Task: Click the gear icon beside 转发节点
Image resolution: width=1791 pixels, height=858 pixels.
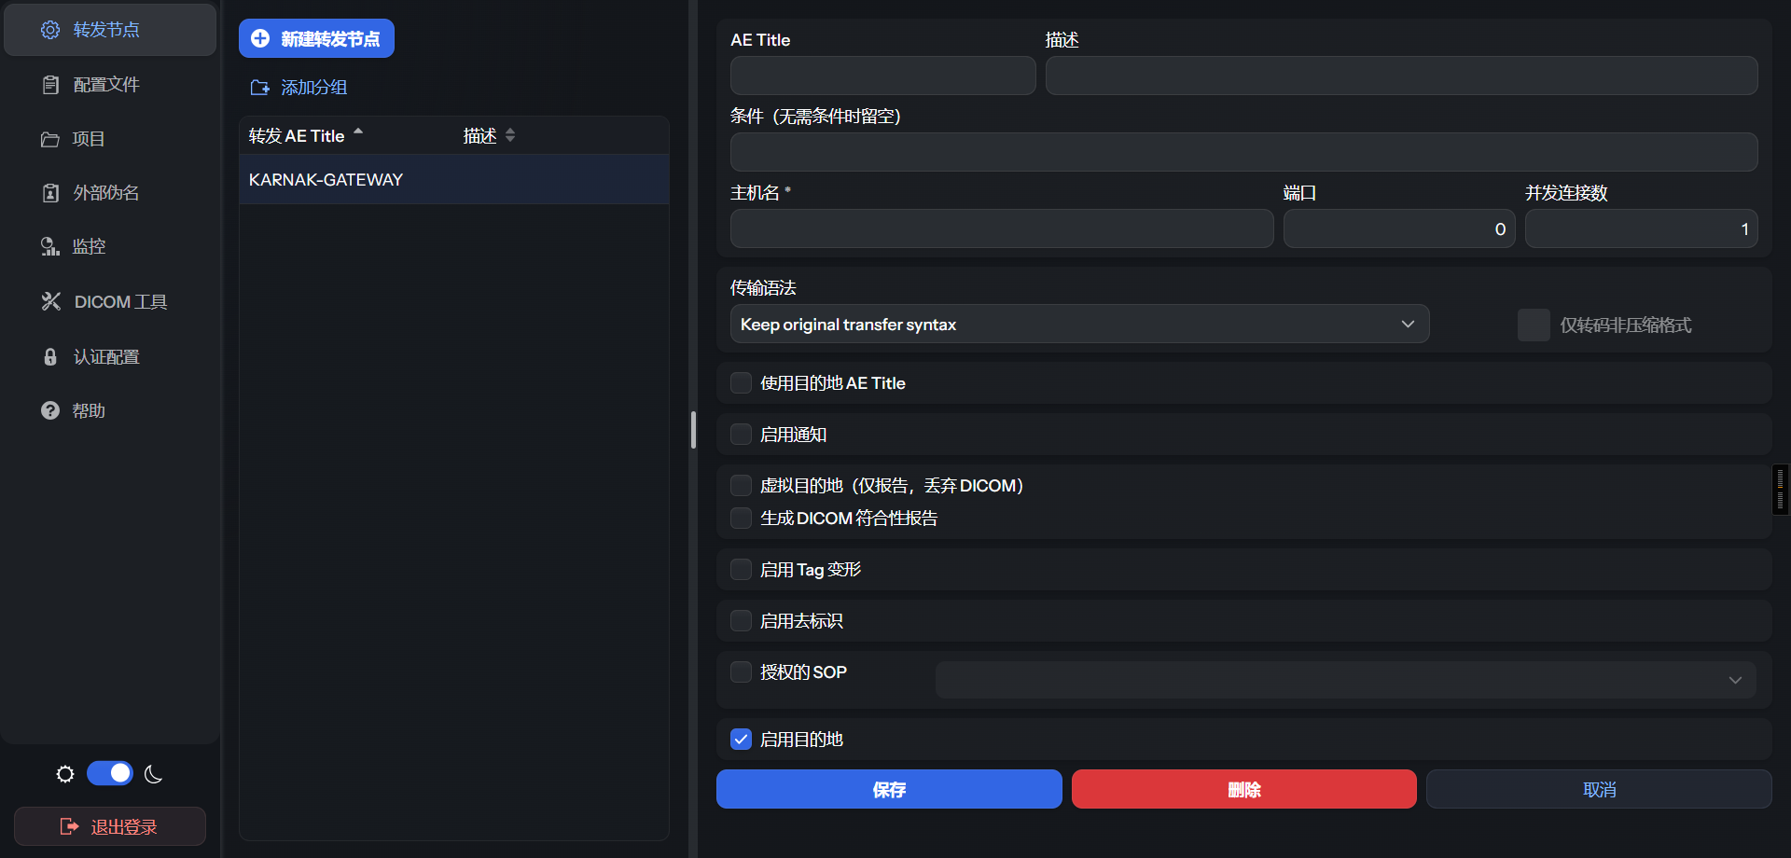Action: [x=50, y=30]
